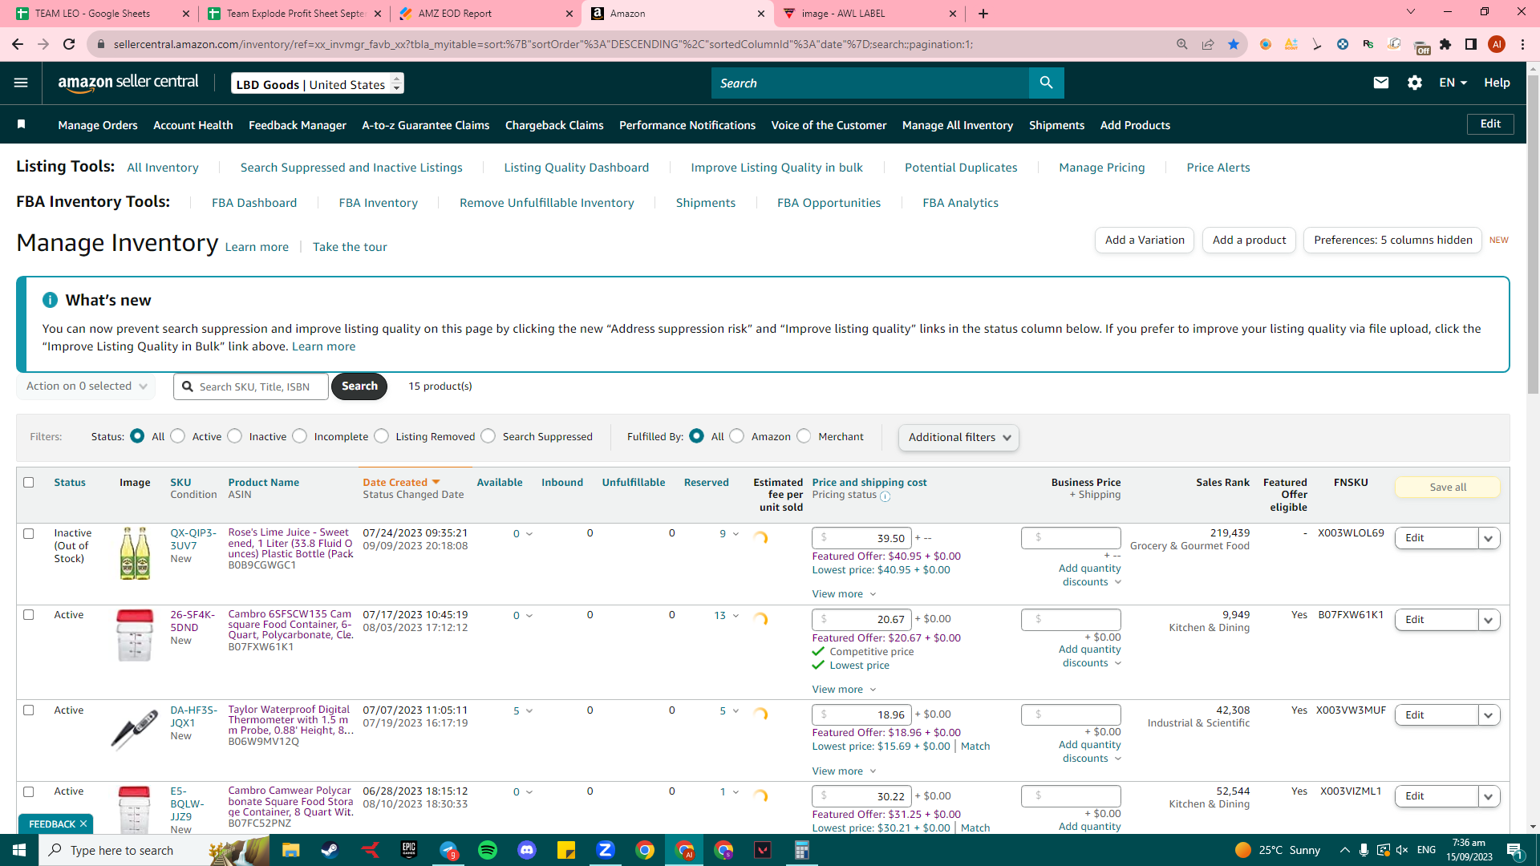Open Telegram from the taskbar
Screen dimensions: 1540x866
coord(448,850)
